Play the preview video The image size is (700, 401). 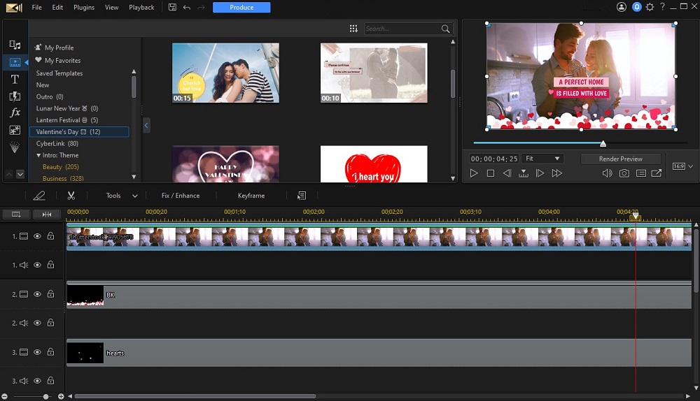click(x=474, y=173)
